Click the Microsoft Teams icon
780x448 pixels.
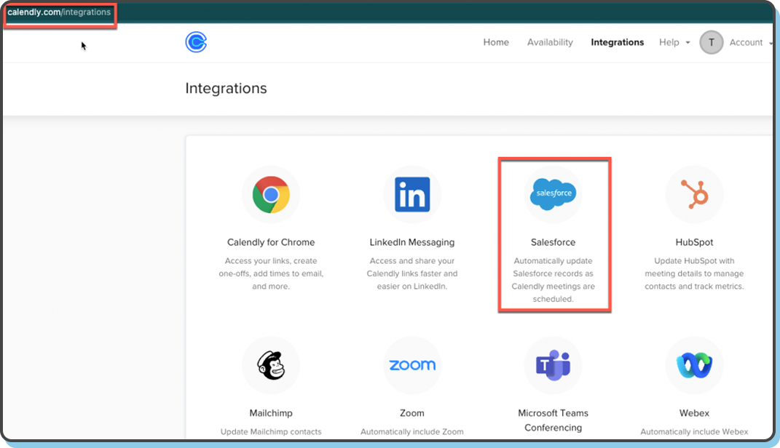553,365
